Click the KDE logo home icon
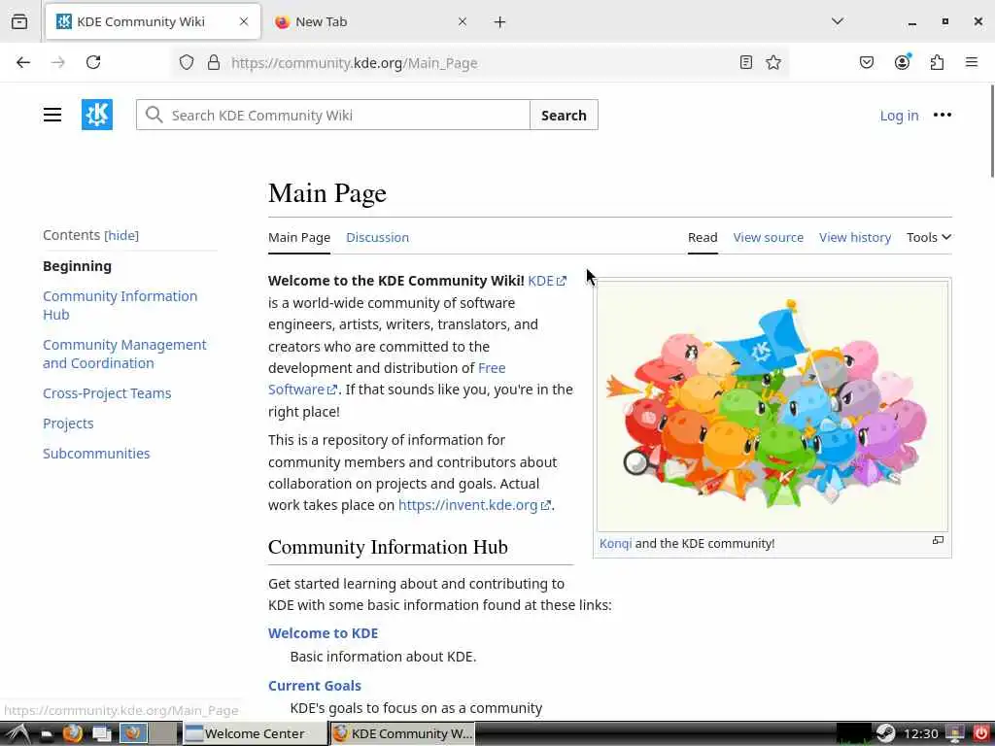 coord(97,115)
